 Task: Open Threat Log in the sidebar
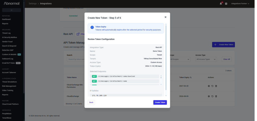point(6,33)
